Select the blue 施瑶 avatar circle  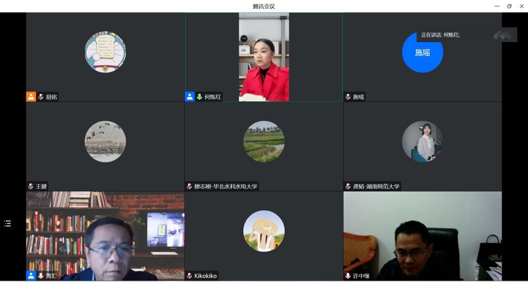pos(422,53)
